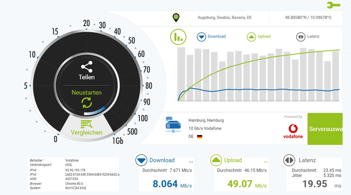Click the Vodafone logo
351x195 pixels.
click(x=293, y=131)
